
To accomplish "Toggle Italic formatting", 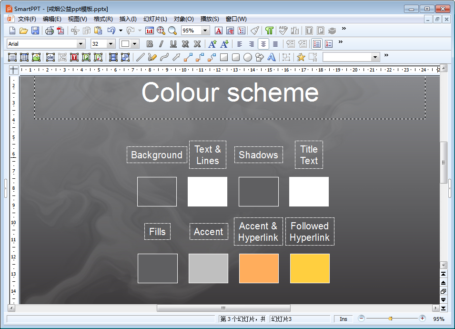I will [x=162, y=44].
